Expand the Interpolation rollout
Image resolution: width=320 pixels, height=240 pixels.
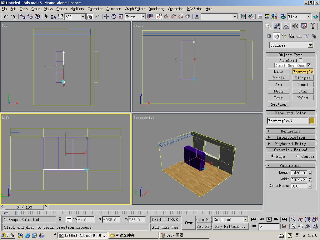tap(290, 137)
